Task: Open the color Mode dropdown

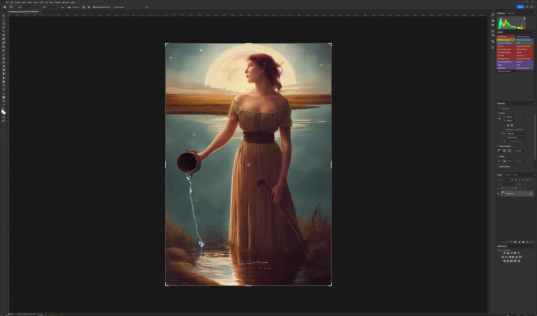Action: pyautogui.click(x=516, y=133)
